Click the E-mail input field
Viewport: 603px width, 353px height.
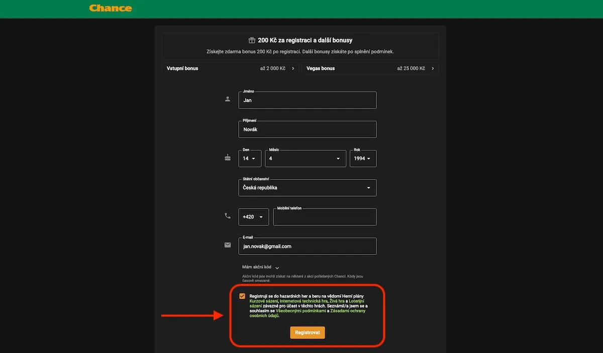pyautogui.click(x=308, y=246)
